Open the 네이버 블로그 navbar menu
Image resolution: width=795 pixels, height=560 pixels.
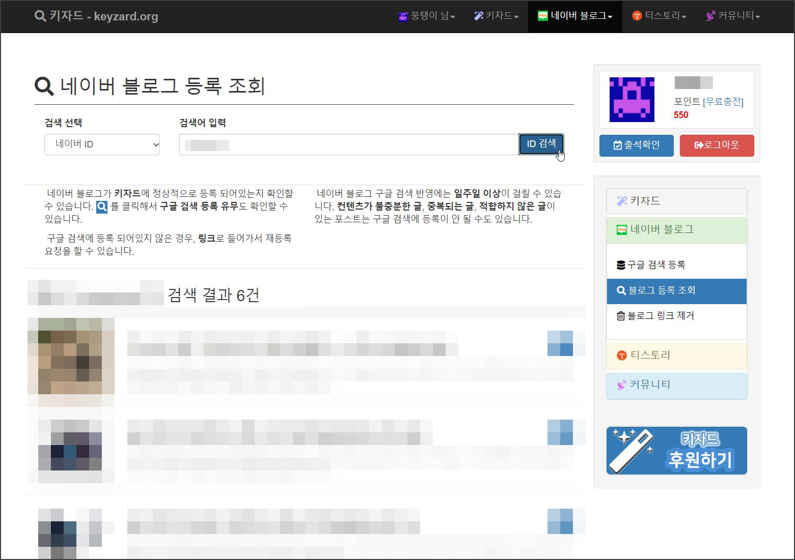tap(575, 16)
